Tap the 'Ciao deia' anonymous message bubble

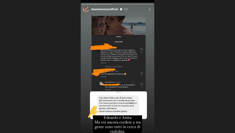(118, 104)
